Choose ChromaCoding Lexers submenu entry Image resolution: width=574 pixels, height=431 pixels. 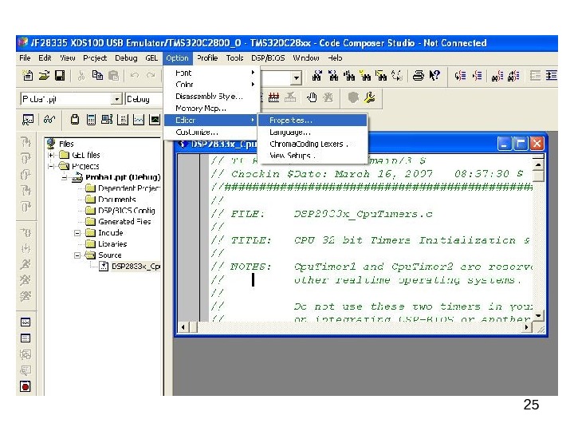click(313, 144)
